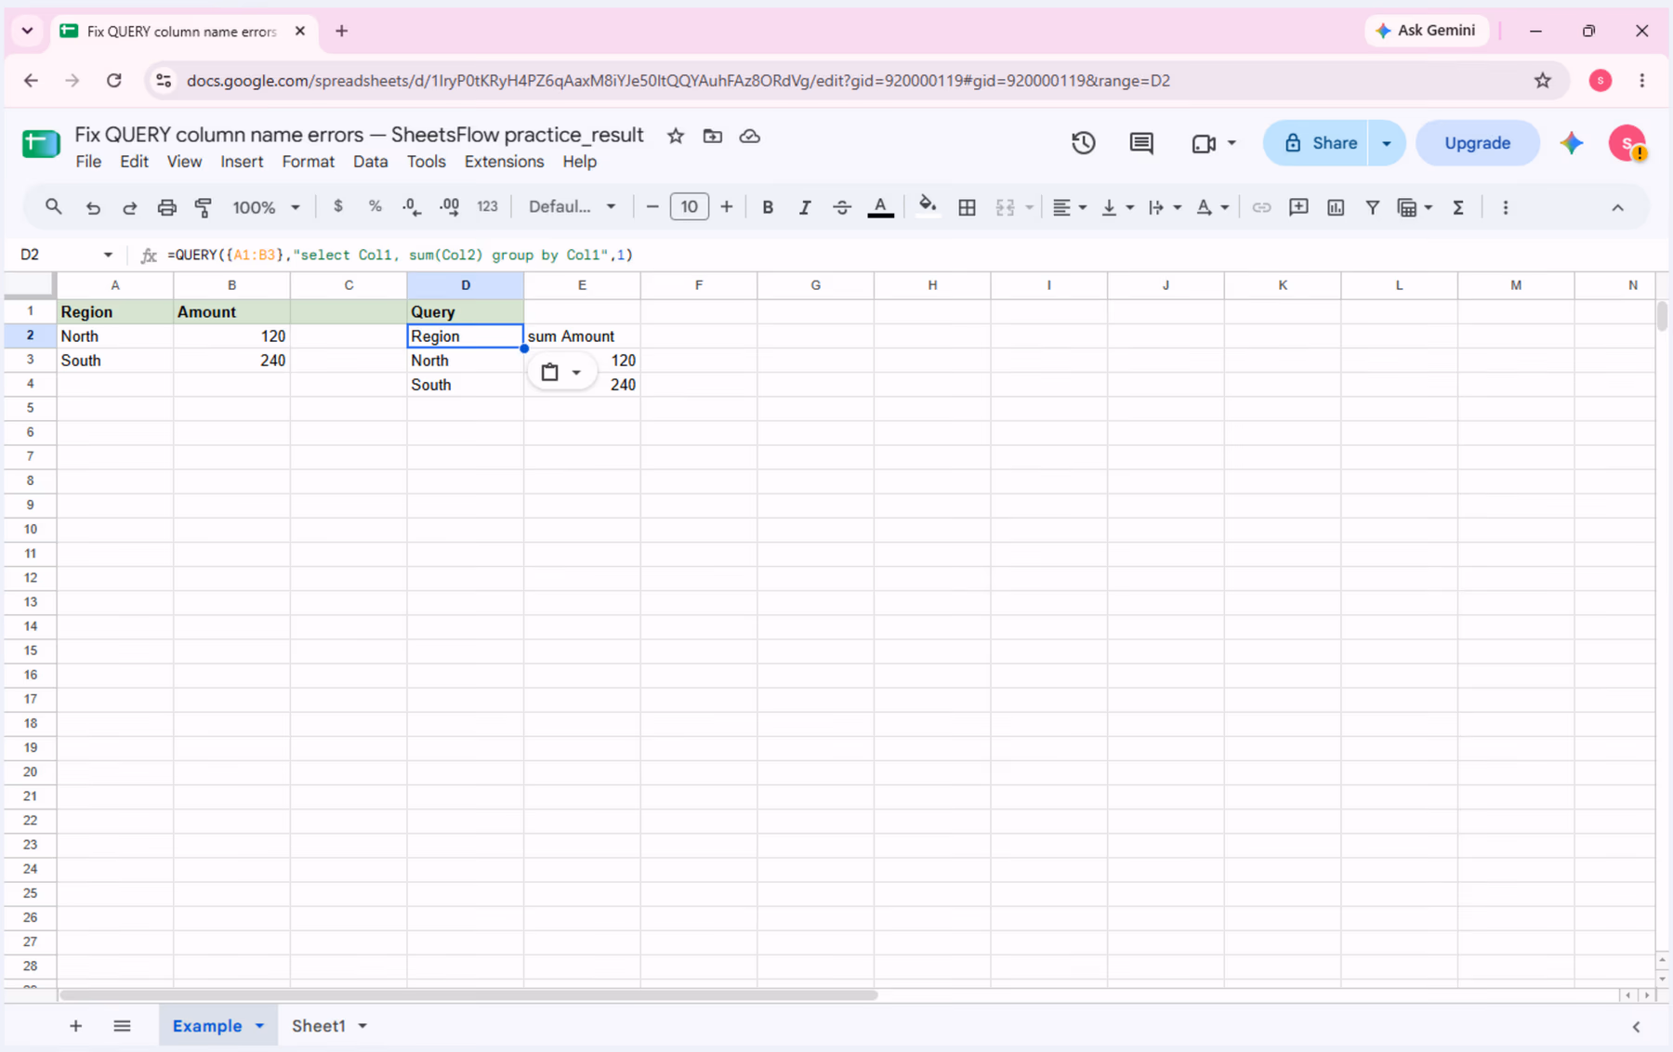Activate the paint format tool

[x=204, y=207]
